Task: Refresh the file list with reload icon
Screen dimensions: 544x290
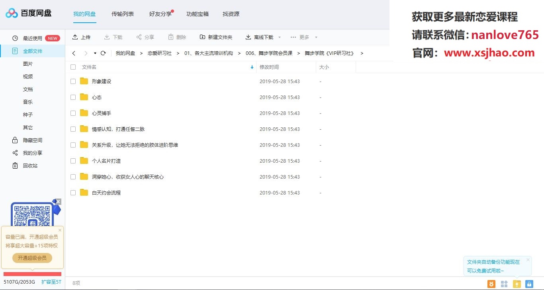Action: click(103, 53)
